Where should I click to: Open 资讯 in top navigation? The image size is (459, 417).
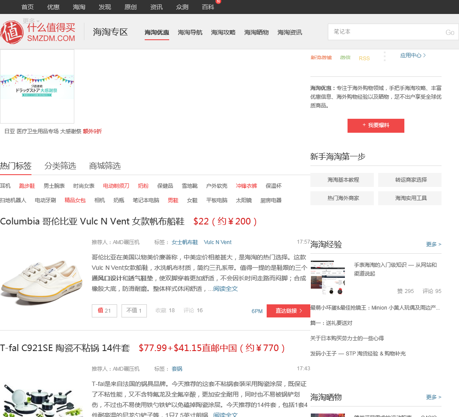(156, 7)
